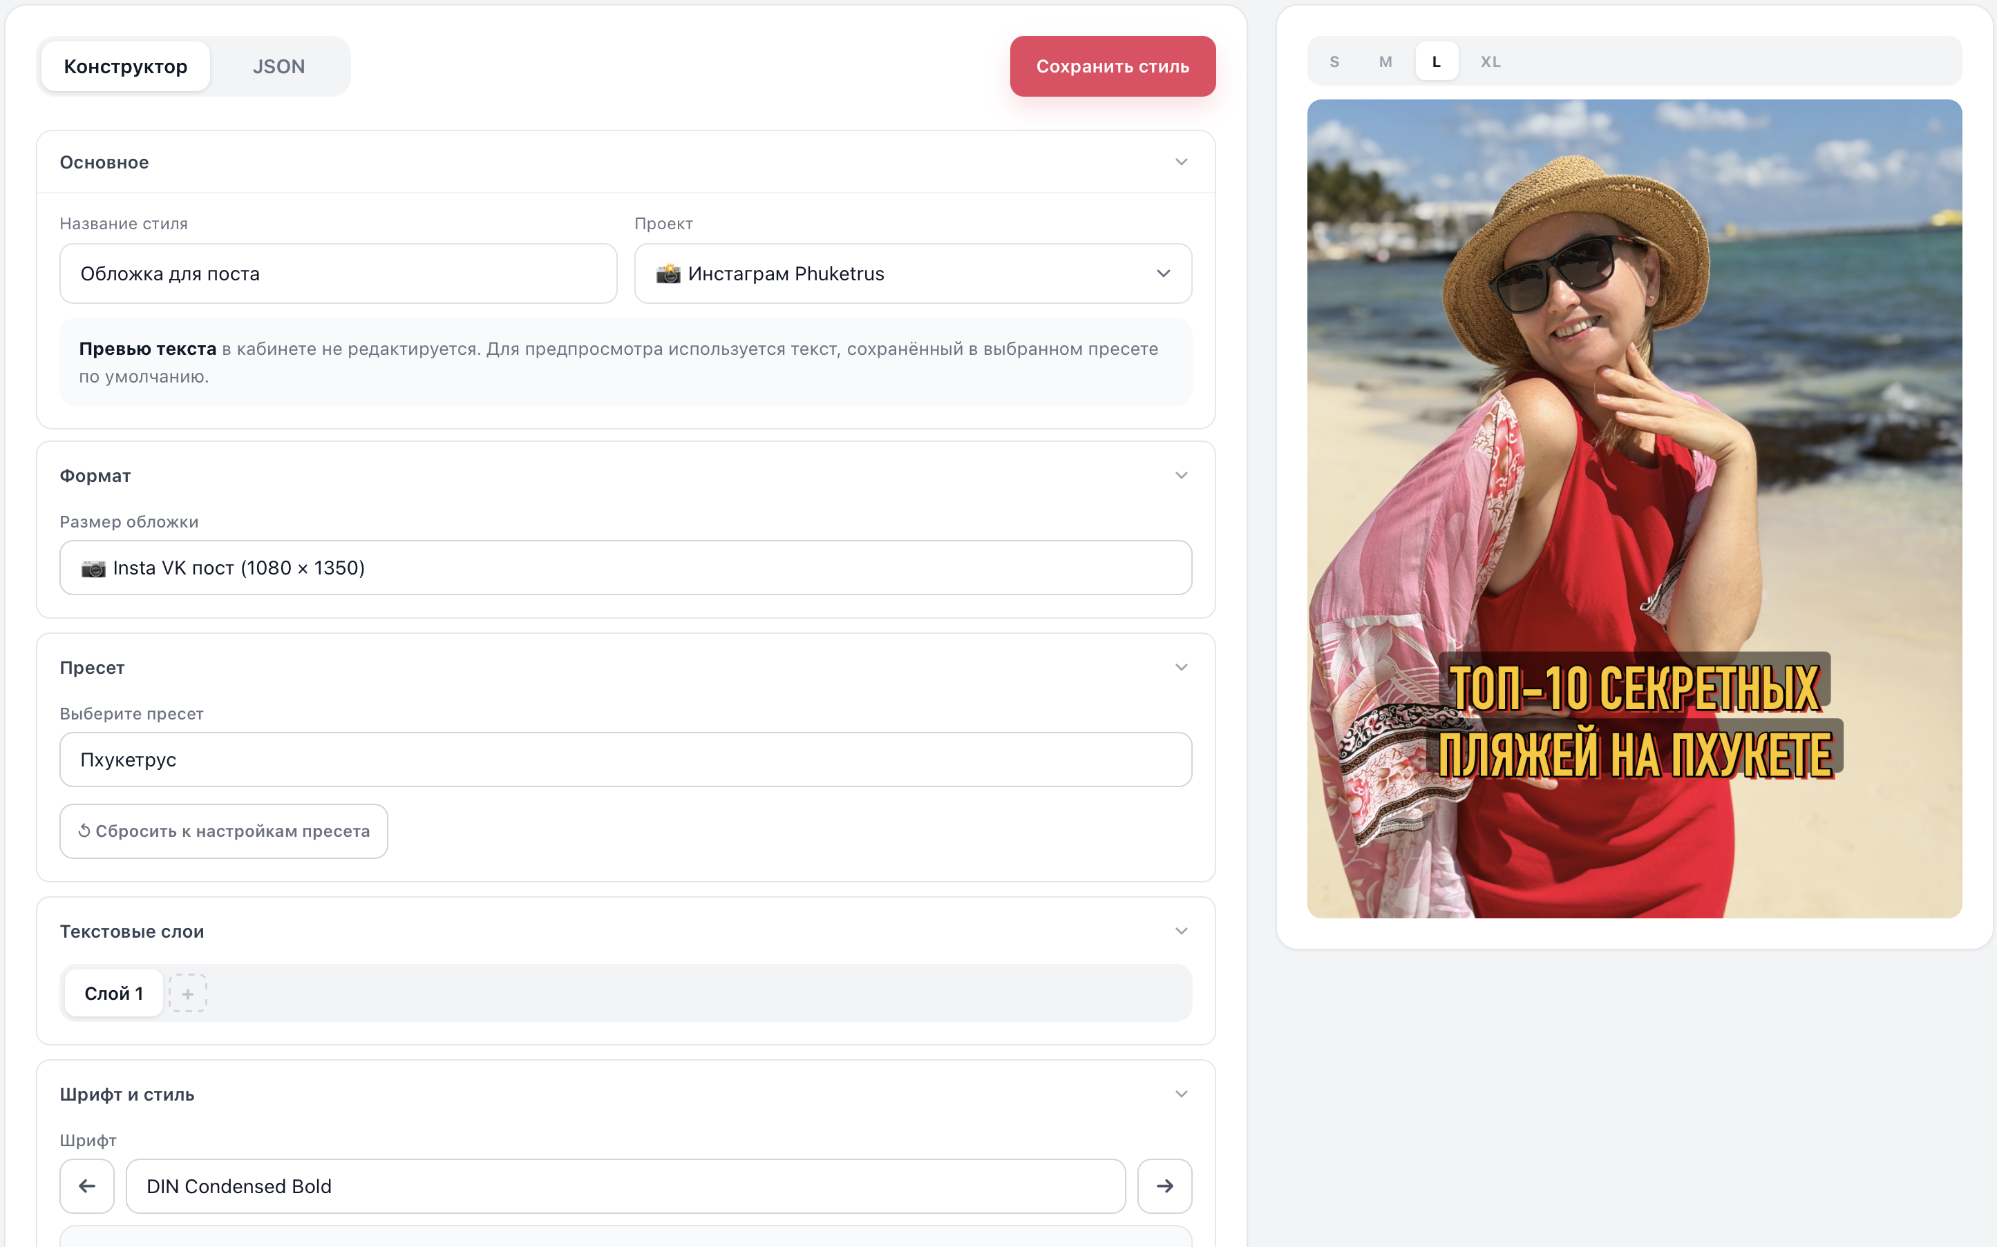This screenshot has width=1997, height=1247.
Task: Set preview size to M
Action: [x=1385, y=62]
